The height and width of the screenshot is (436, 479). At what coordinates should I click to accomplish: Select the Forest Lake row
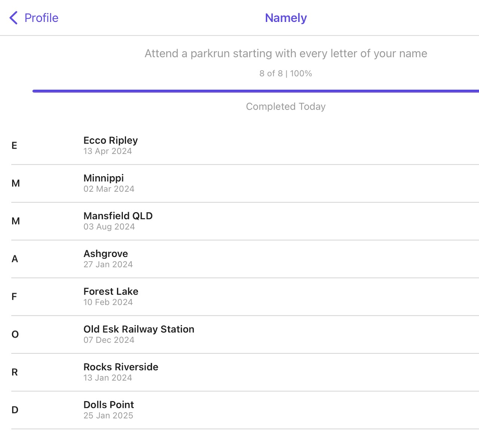pyautogui.click(x=245, y=297)
